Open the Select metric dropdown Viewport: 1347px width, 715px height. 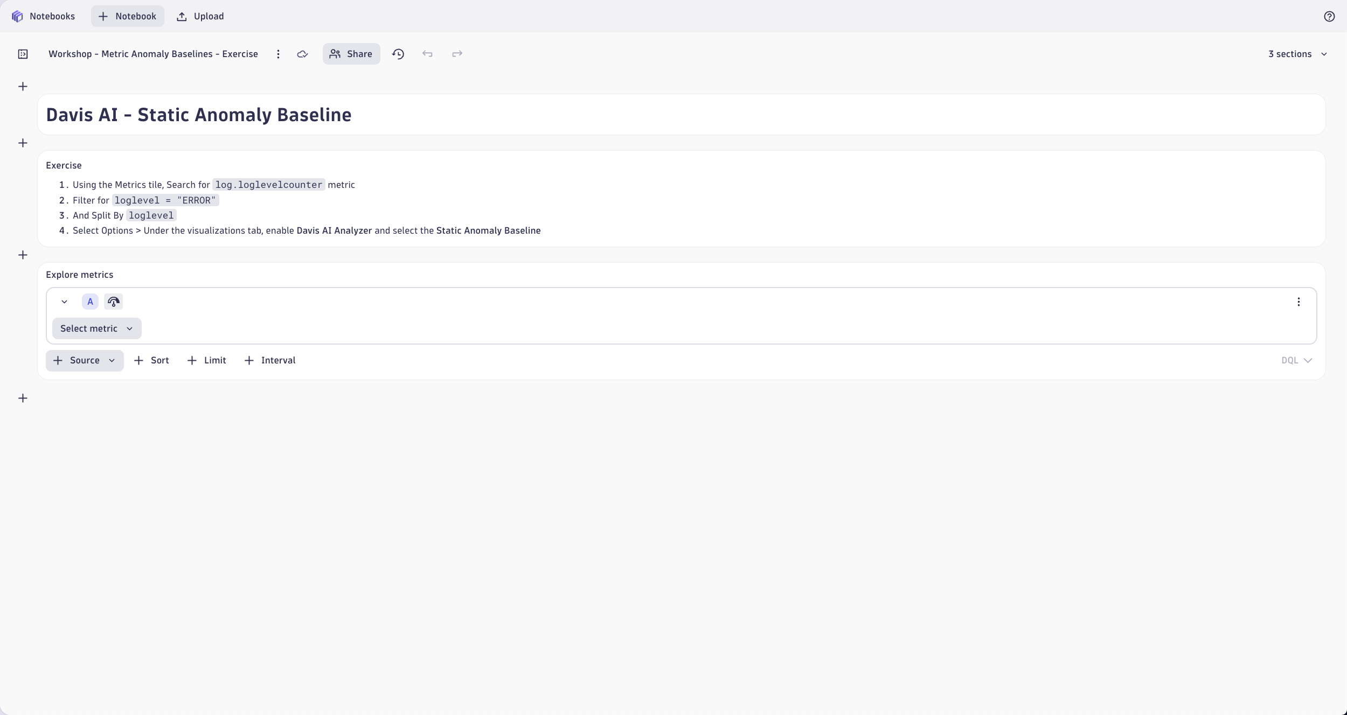97,328
